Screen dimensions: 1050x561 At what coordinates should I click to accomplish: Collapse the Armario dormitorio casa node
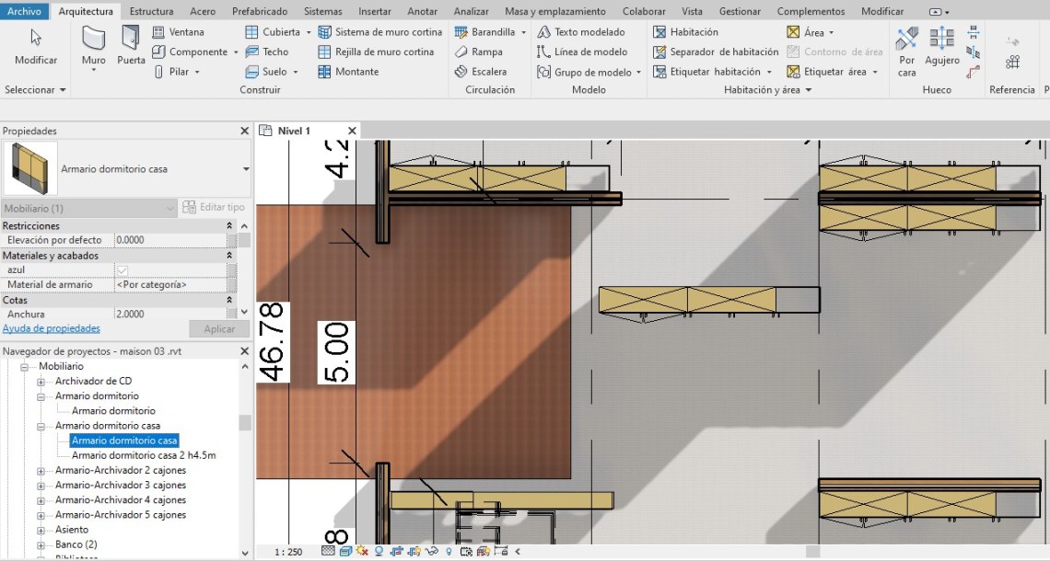(x=41, y=426)
